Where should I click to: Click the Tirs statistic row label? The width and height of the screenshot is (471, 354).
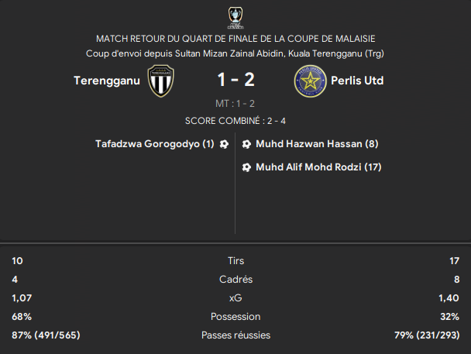point(235,260)
